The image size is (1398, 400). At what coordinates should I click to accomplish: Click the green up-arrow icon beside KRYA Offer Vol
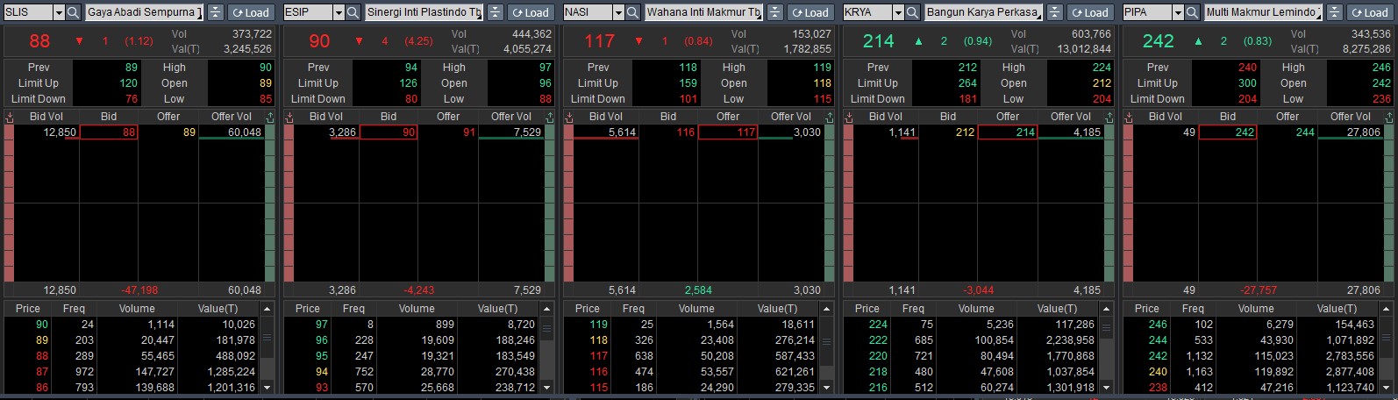[1109, 117]
